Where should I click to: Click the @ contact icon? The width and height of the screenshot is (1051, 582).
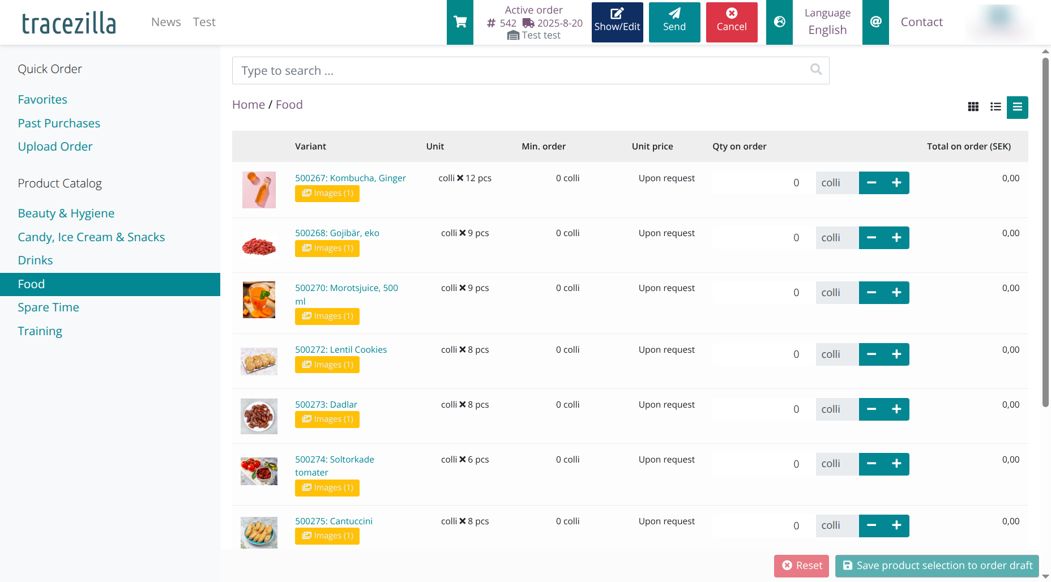[x=875, y=22]
